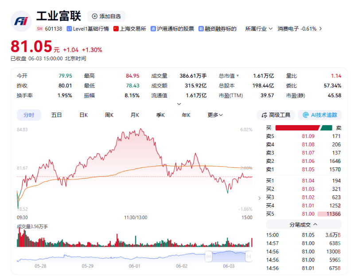Expand the 所属行业 dropdown
Image resolution: width=354 pixels, height=276 pixels.
[259, 29]
